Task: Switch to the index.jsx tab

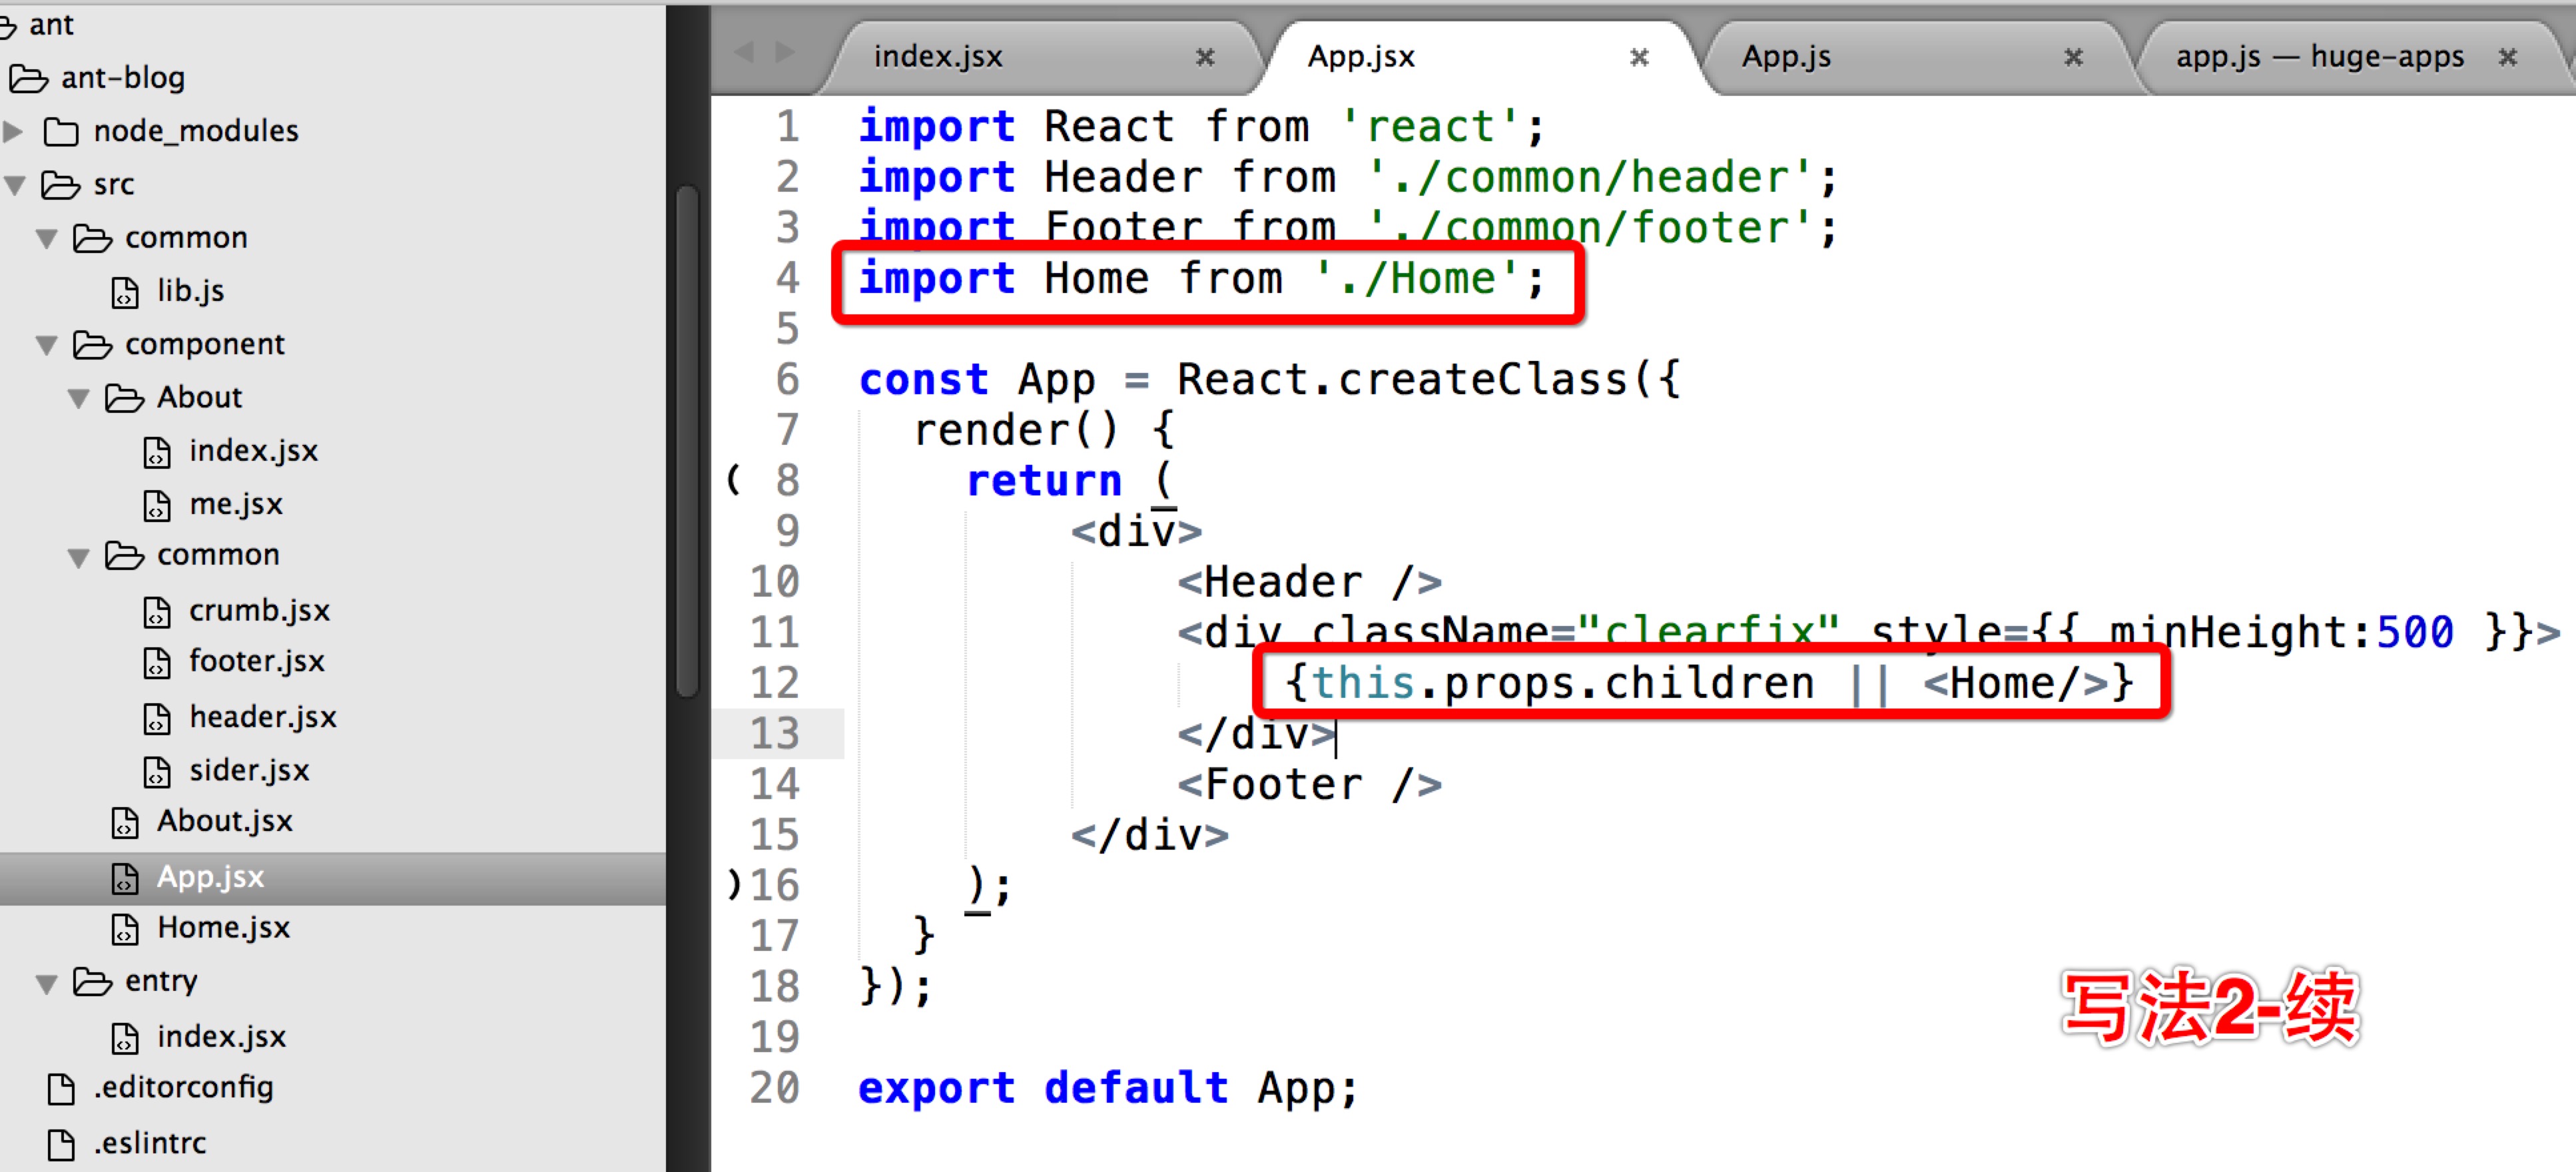Action: tap(937, 57)
